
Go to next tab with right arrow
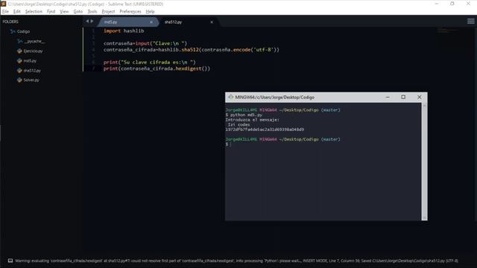(x=92, y=22)
